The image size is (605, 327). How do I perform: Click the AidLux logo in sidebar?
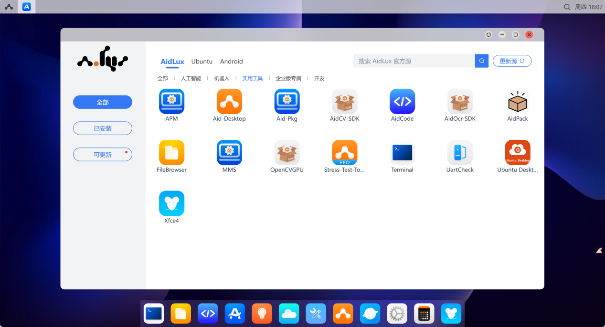point(103,59)
